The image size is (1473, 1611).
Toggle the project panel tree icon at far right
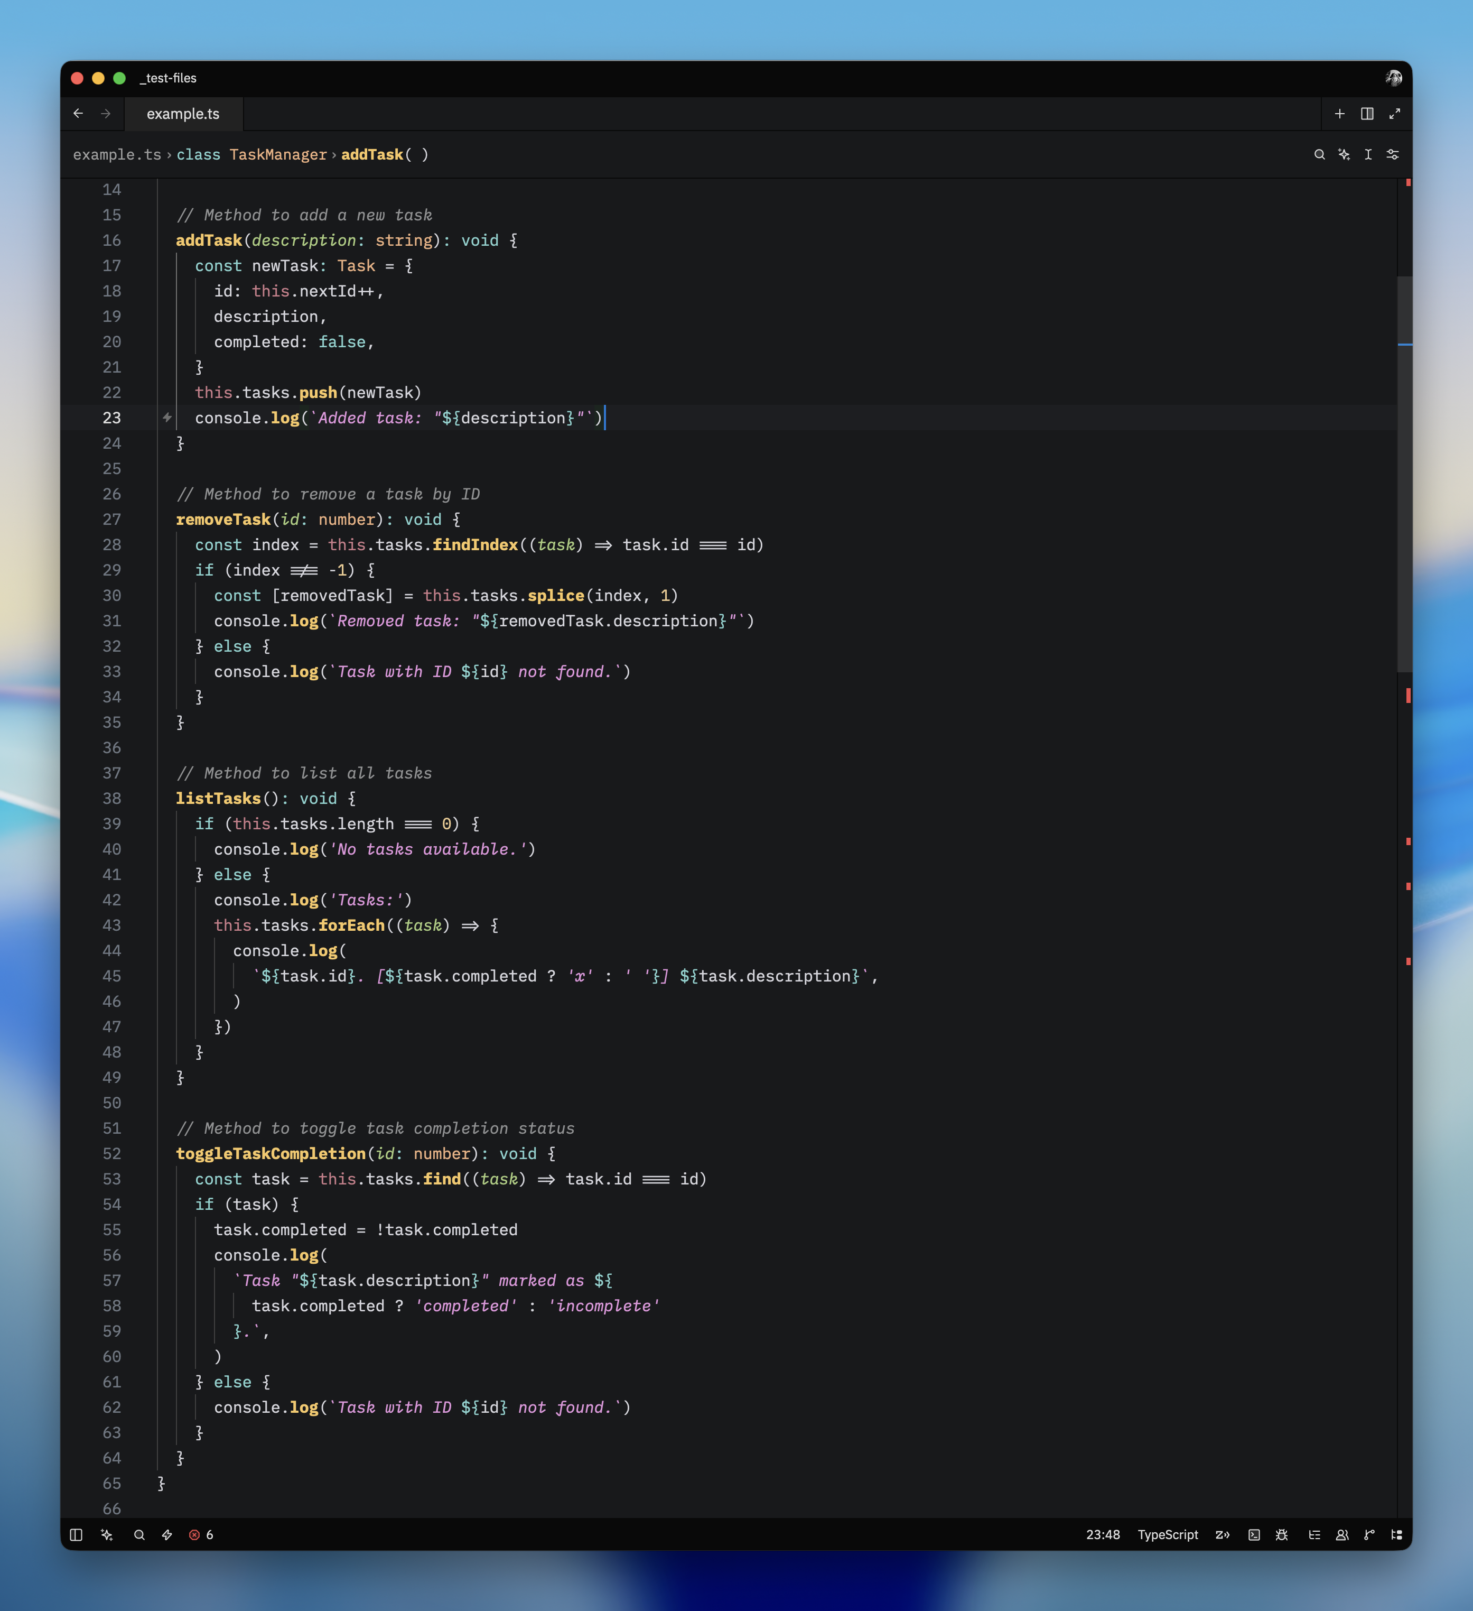[x=1396, y=1534]
